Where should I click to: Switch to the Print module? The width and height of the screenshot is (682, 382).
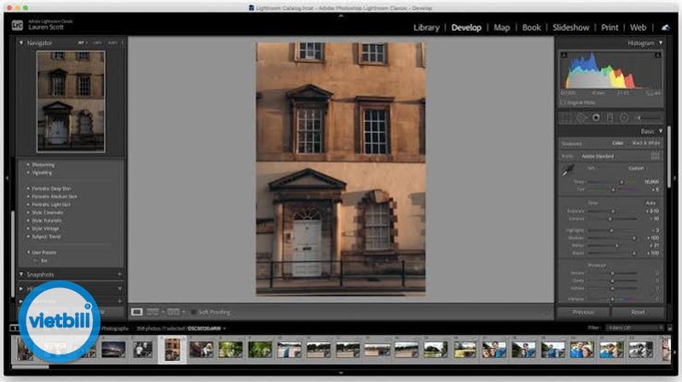[x=610, y=27]
